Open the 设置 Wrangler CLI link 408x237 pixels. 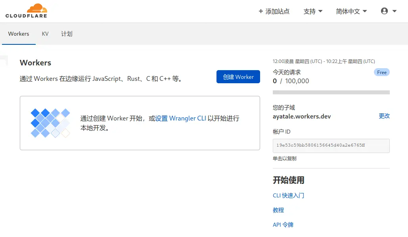(x=180, y=118)
